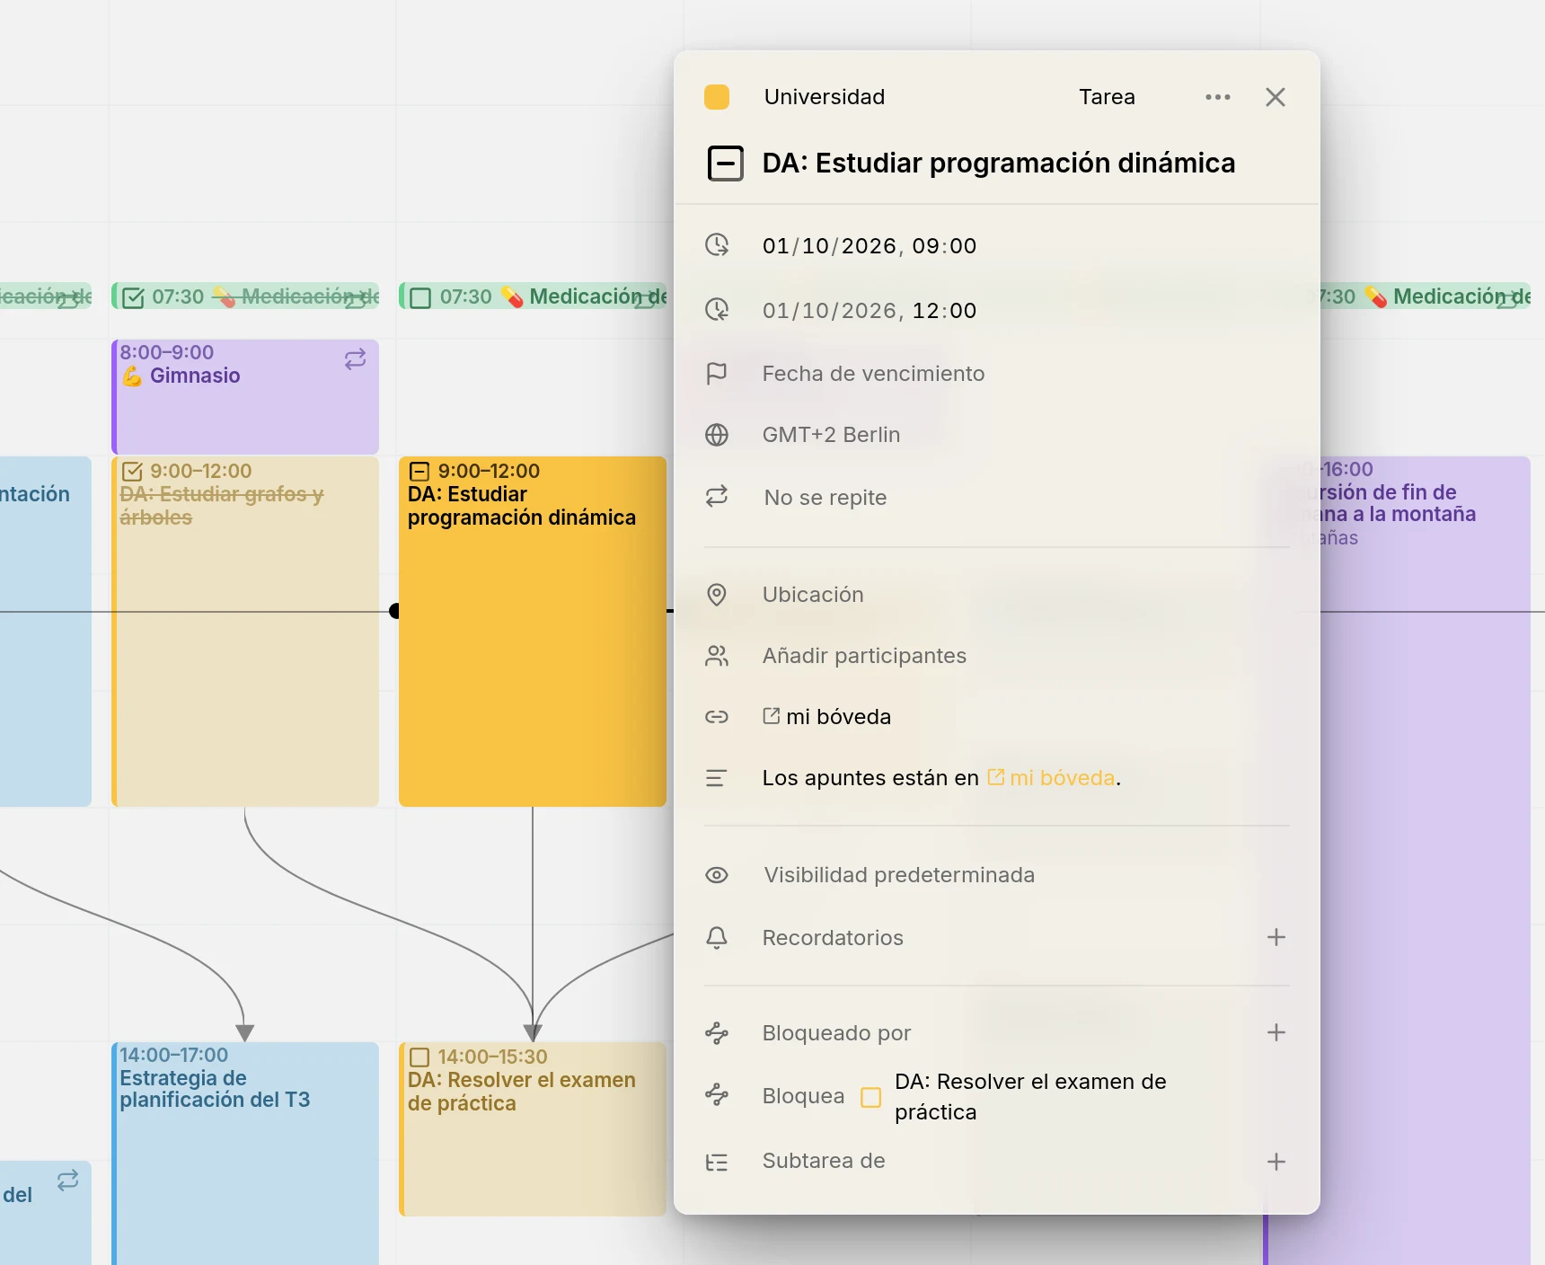
Task: Uncheck the crossed-out 07:30 Medicación task
Action: coord(133,297)
